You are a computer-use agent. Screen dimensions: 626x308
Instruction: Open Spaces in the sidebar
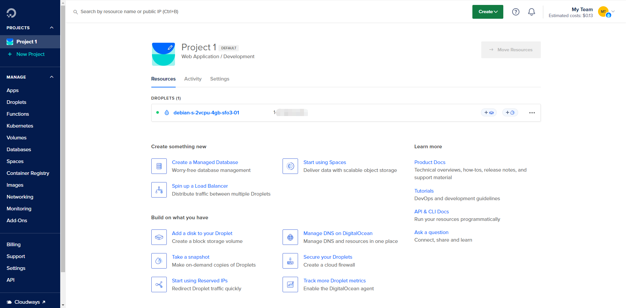point(15,161)
